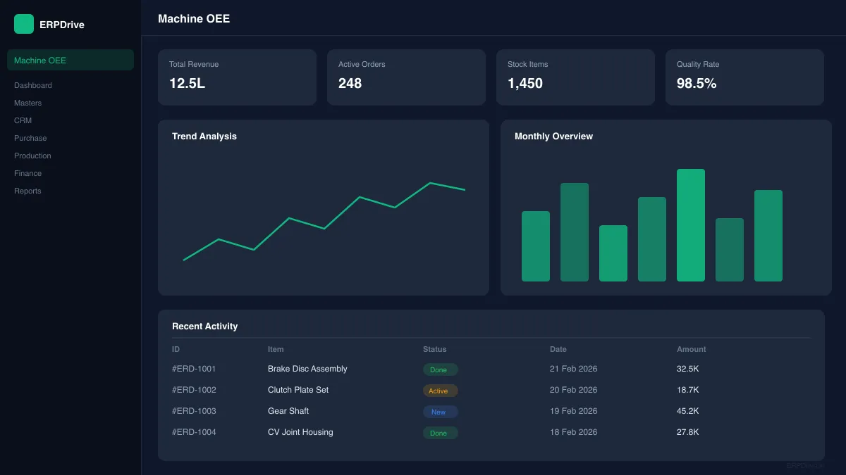Click the Total Revenue stat card
Screen dimensions: 846x475
point(237,77)
